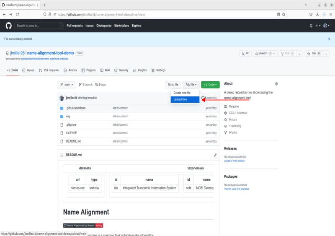Click the Pocket save icon in toolbar
This screenshot has width=335, height=236.
tap(311, 14)
